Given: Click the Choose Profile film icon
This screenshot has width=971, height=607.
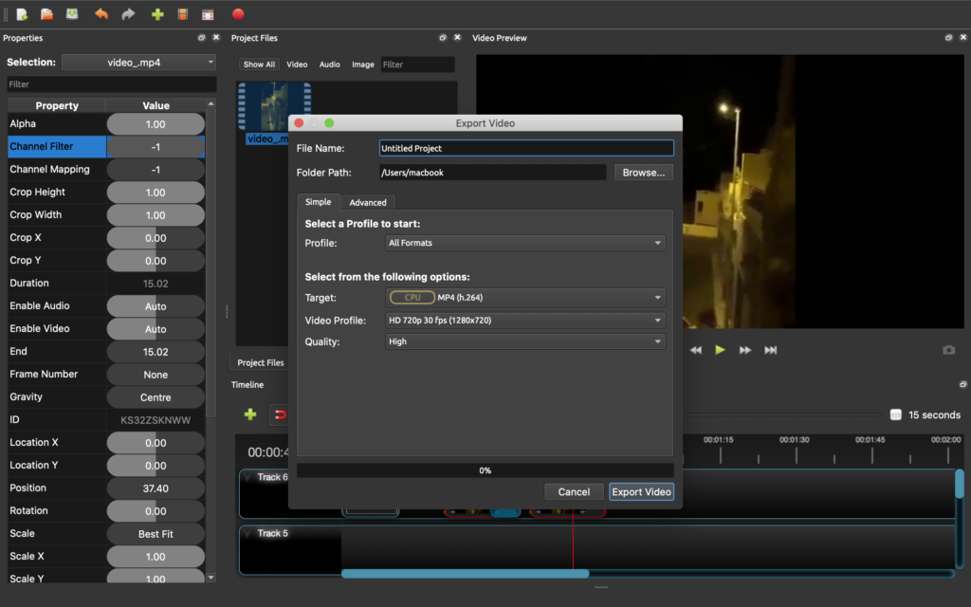Looking at the screenshot, I should point(182,13).
